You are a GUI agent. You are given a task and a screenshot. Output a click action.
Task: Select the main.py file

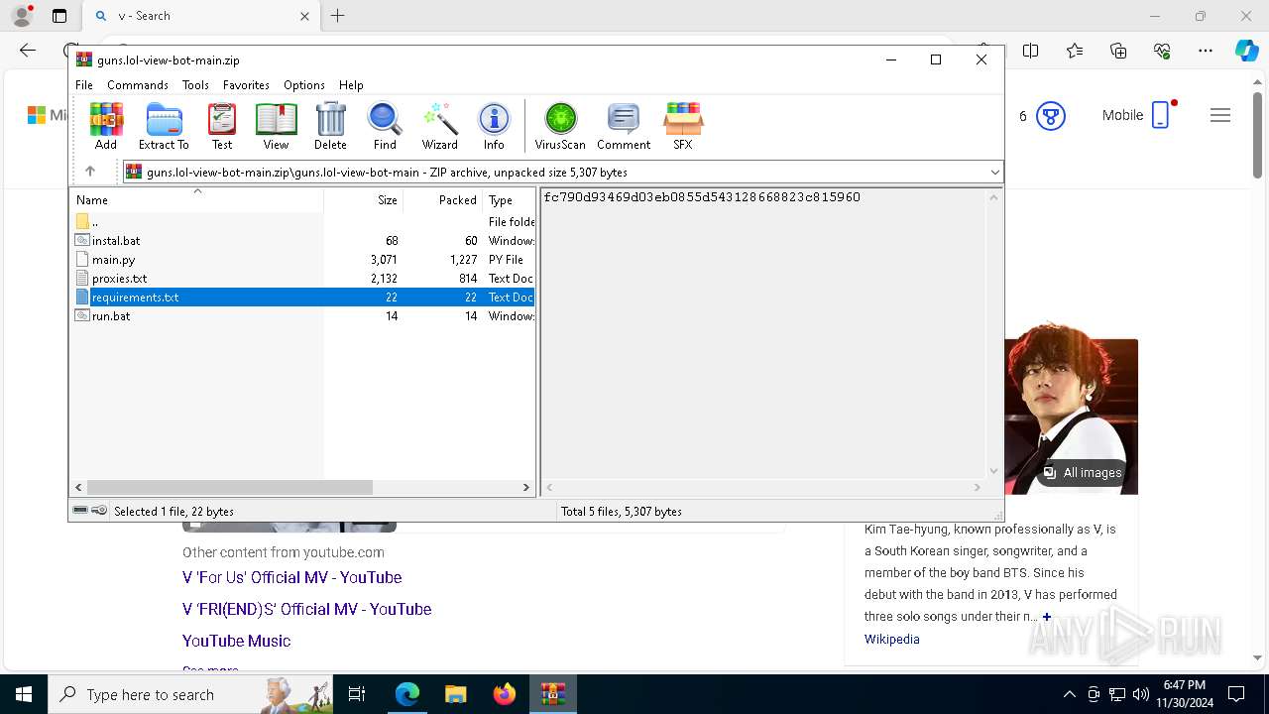tap(113, 259)
